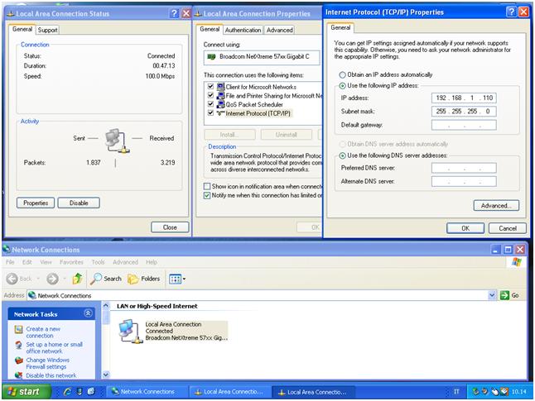Click the Alternate DNS server field
Viewport: 535px width, 401px height.
tap(464, 182)
